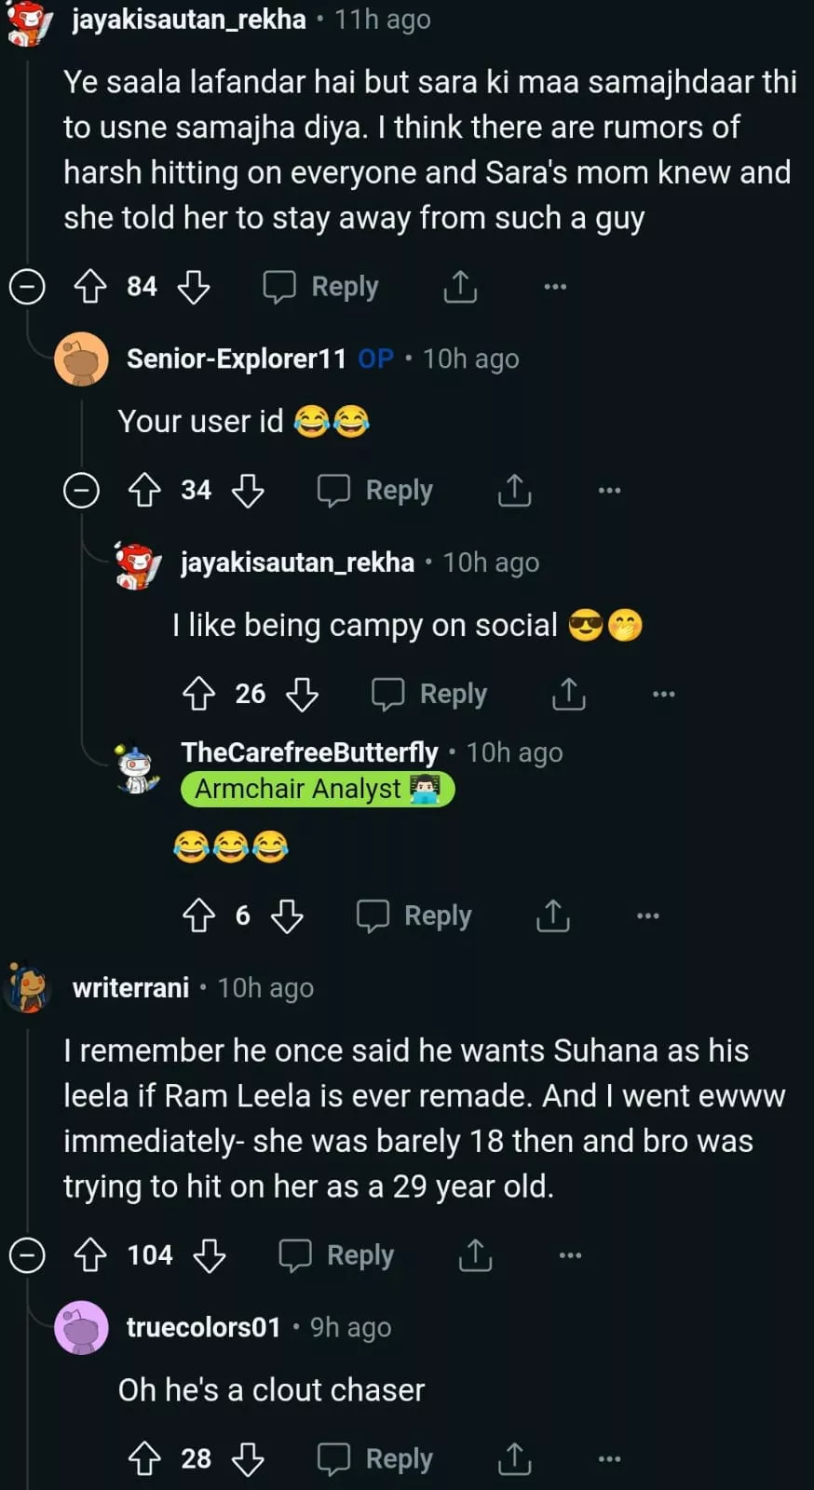Upvote jayakisautan_rekha's 84-point comment

click(x=90, y=287)
